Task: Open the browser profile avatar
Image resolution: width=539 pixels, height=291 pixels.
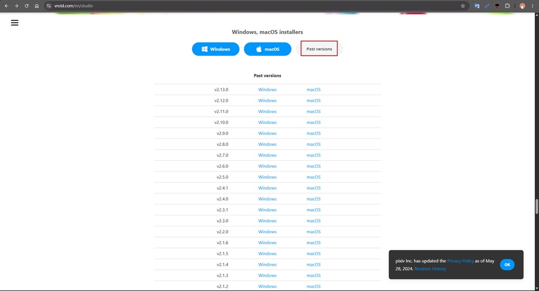Action: pyautogui.click(x=522, y=6)
